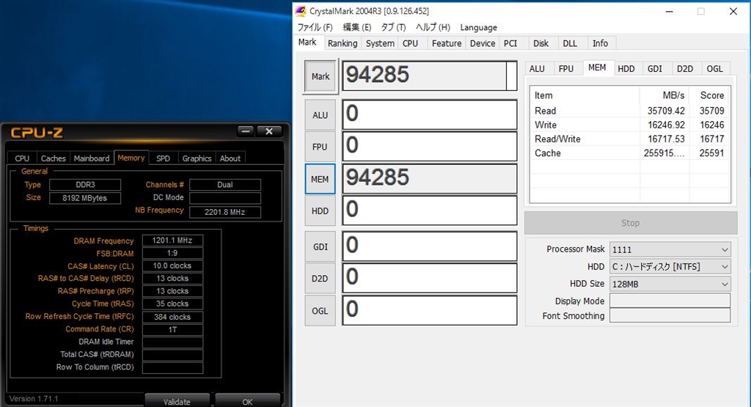751x407 pixels.
Task: Run the HDD benchmark button
Action: 320,211
